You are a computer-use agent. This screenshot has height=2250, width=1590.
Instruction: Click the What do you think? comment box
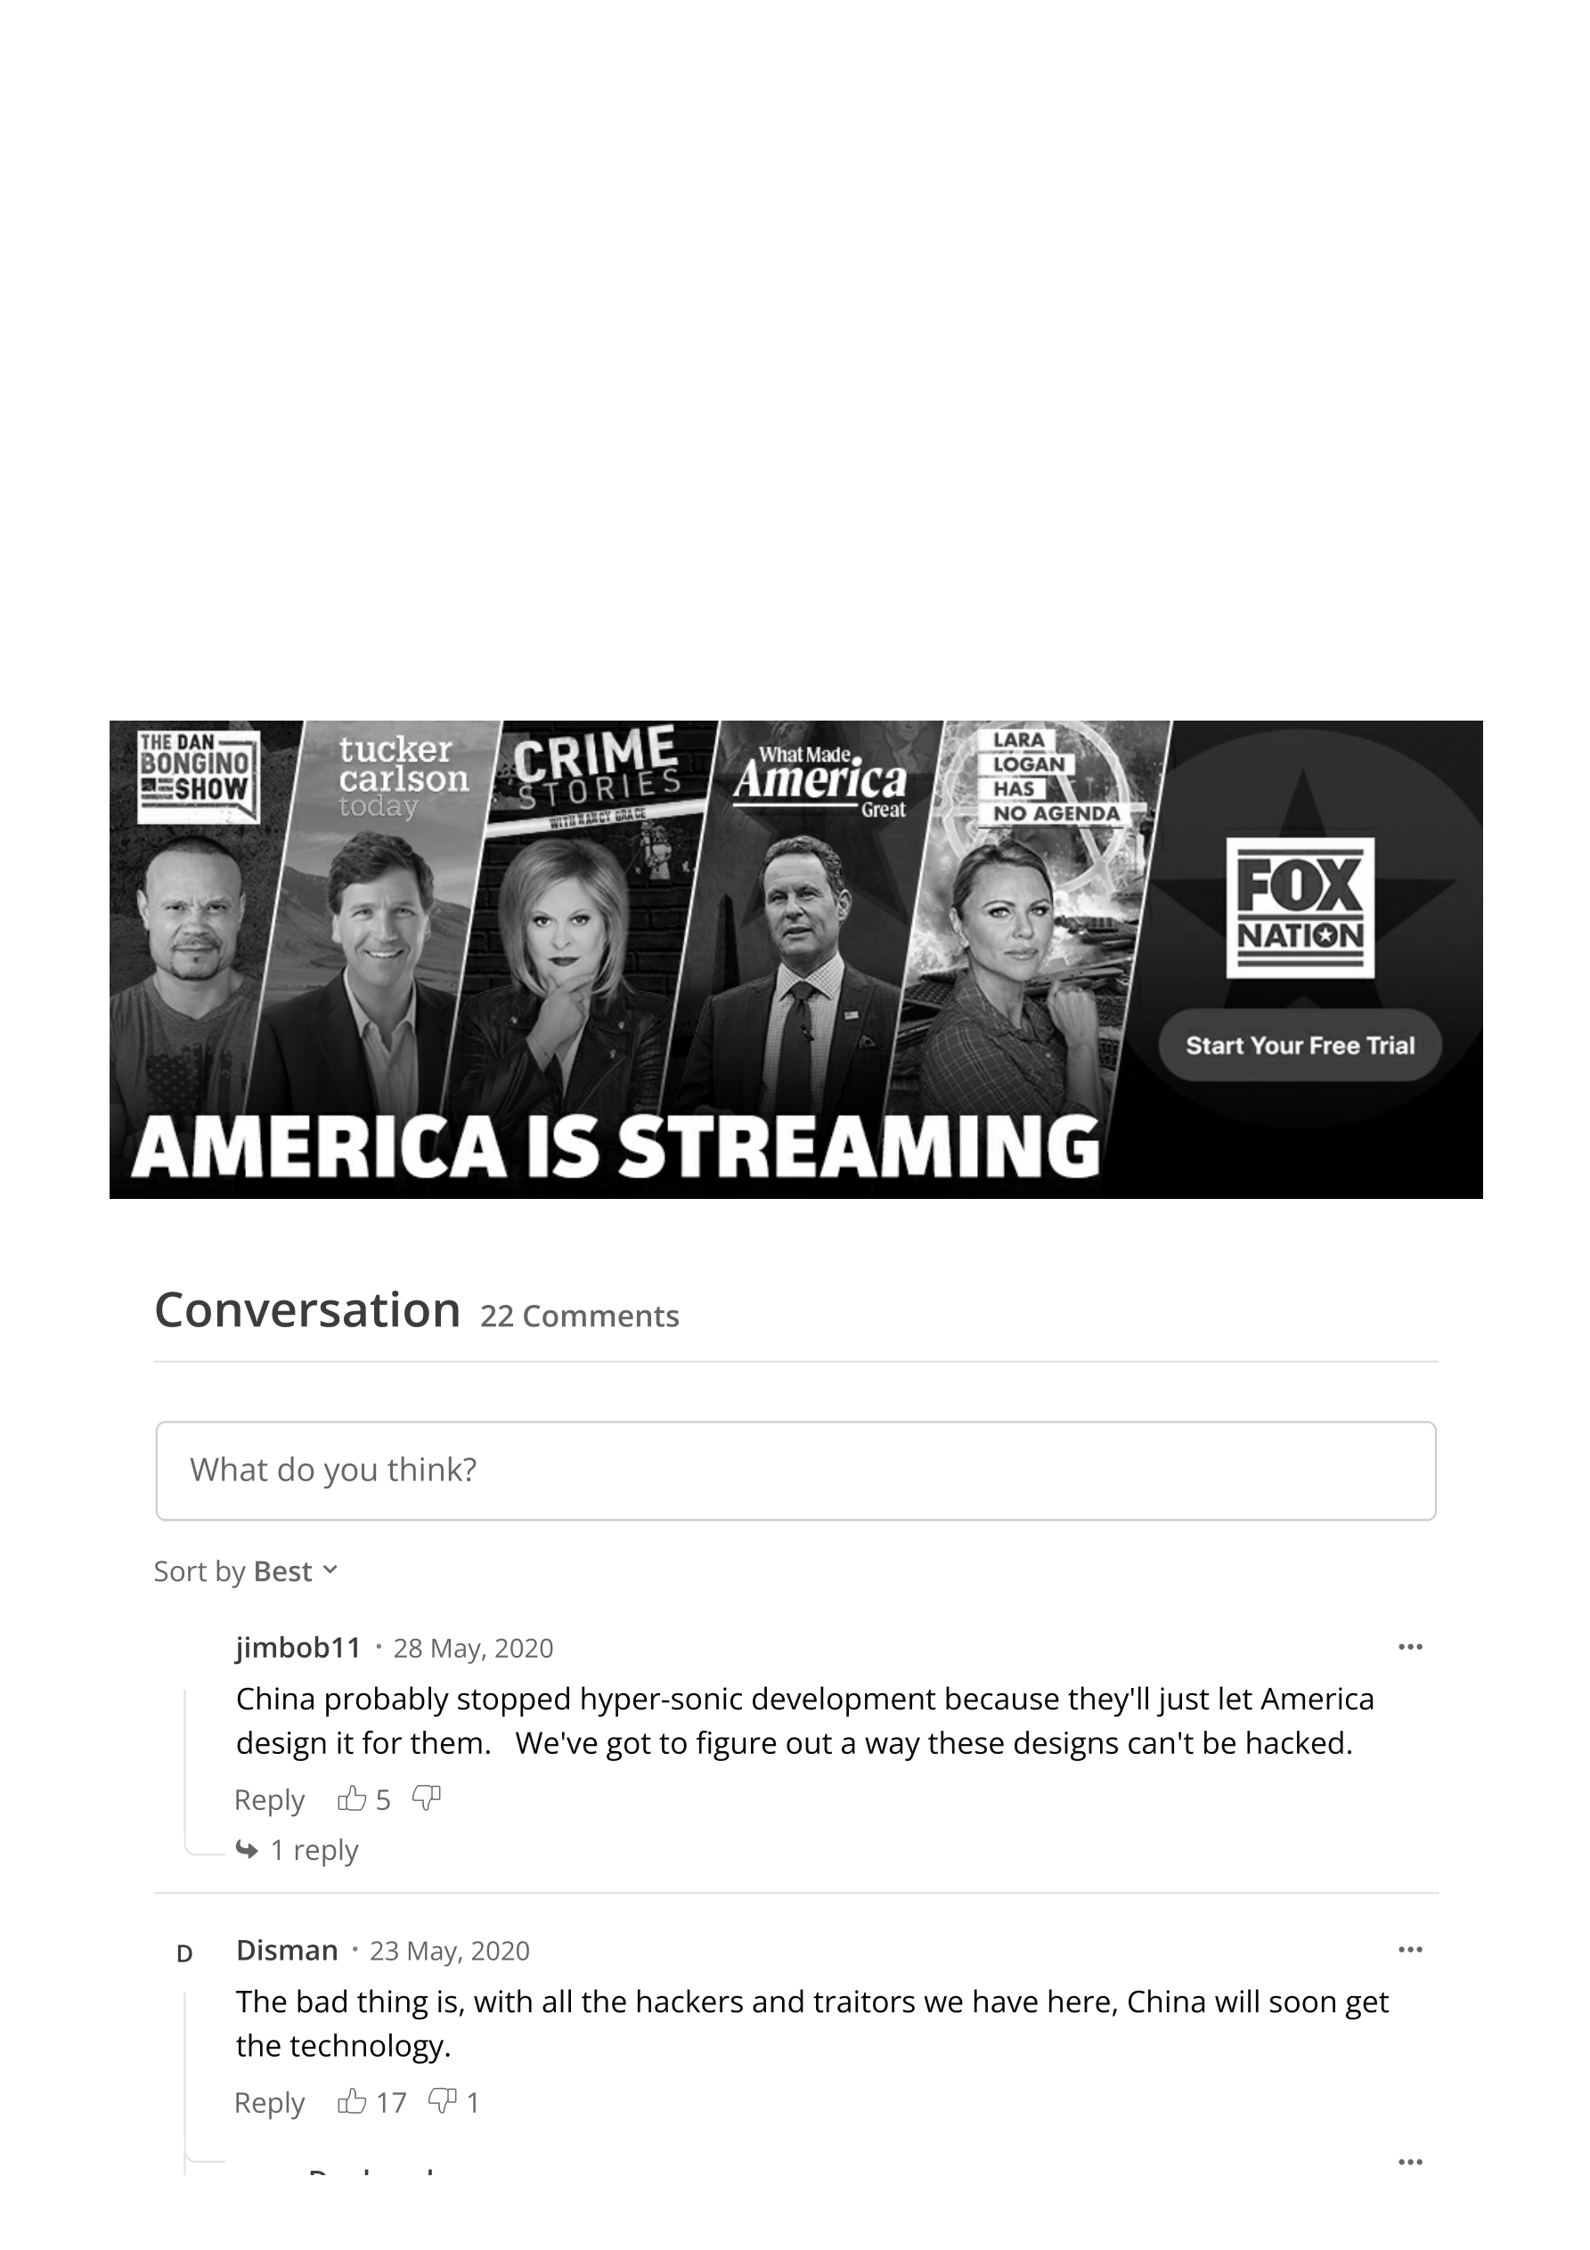tap(795, 1470)
